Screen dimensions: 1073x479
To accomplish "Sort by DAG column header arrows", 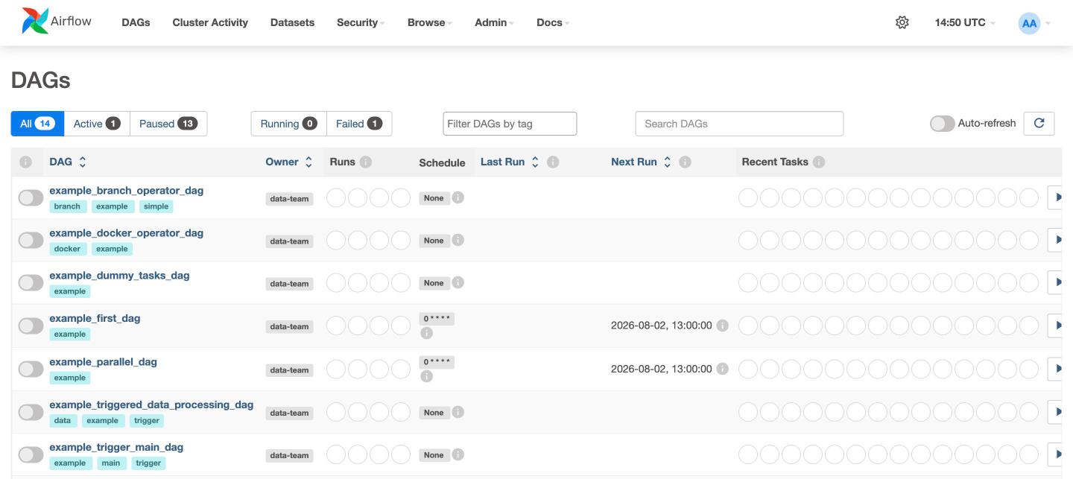I will tap(82, 162).
